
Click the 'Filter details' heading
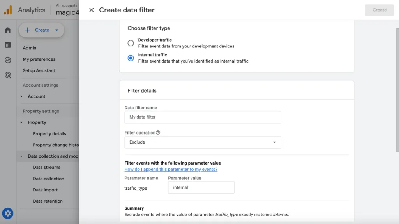(142, 91)
